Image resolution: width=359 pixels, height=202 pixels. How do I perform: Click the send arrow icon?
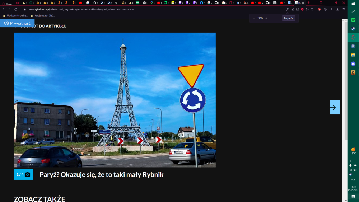click(307, 9)
